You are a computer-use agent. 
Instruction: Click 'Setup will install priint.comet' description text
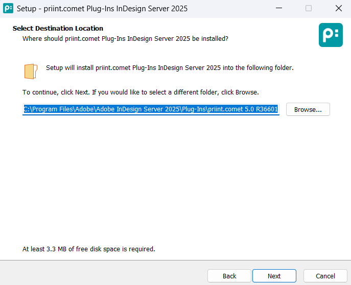point(170,68)
